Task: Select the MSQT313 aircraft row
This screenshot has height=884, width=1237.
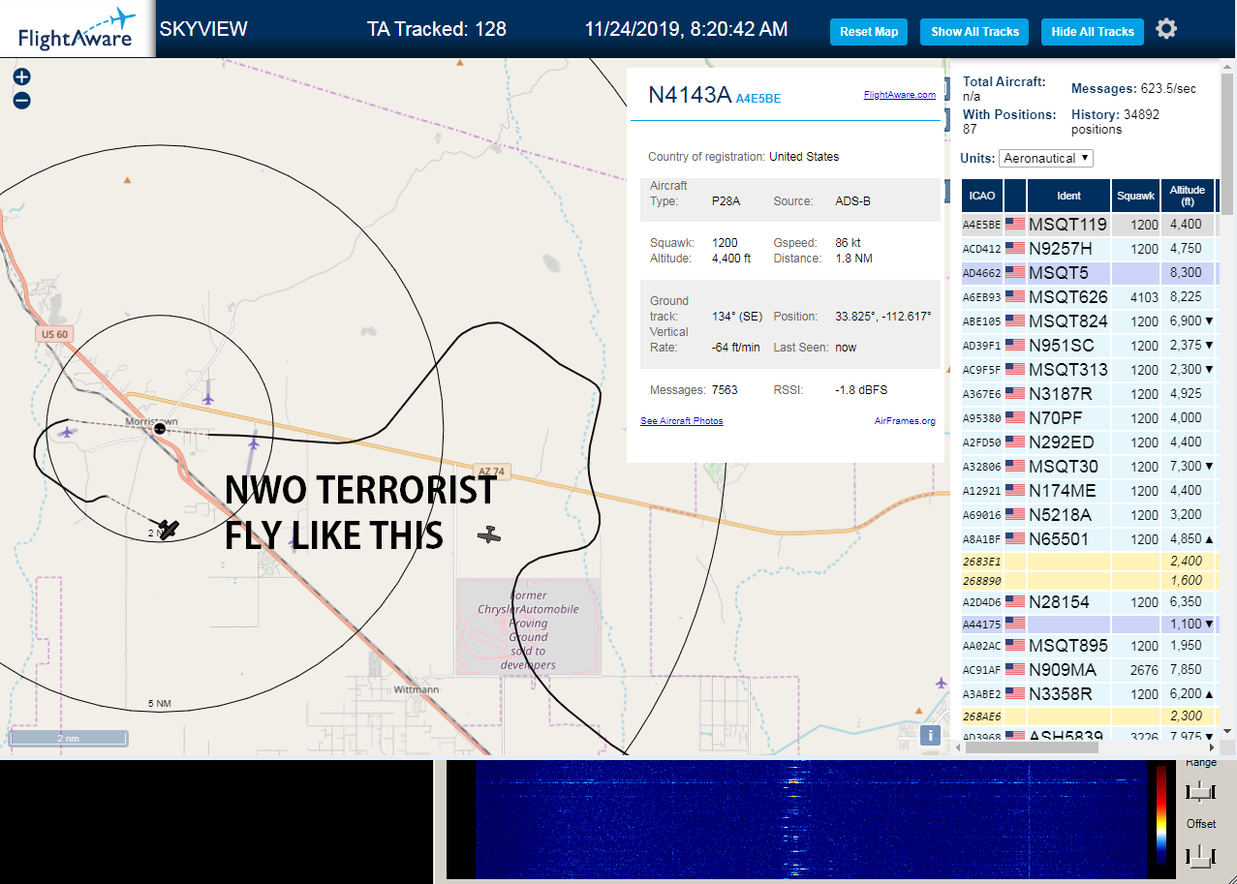Action: click(1089, 370)
